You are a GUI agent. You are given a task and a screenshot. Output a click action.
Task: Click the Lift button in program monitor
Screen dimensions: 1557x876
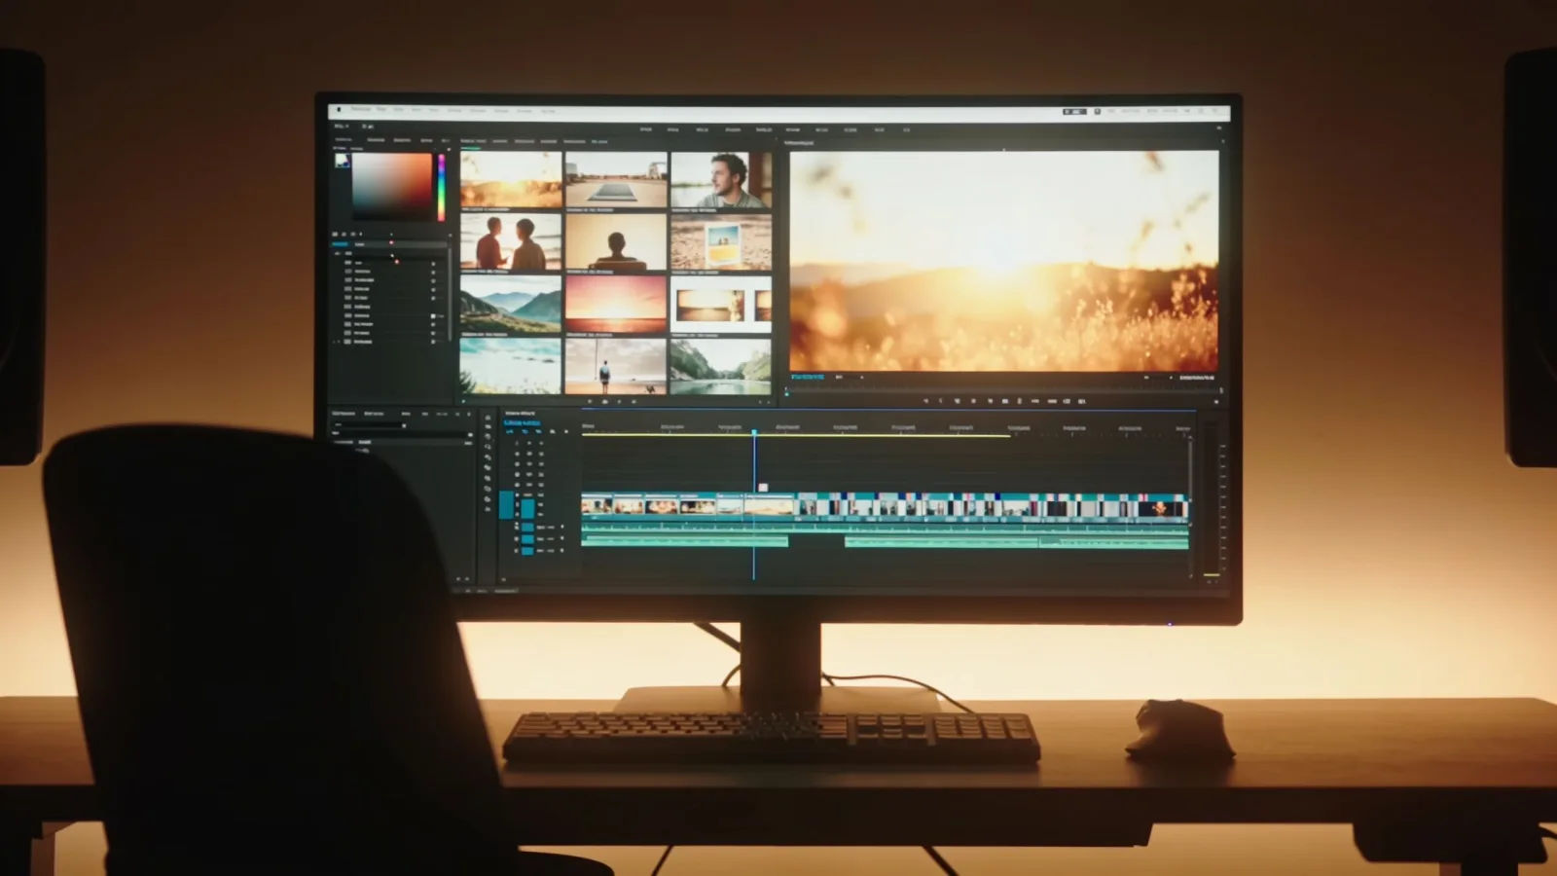coord(1052,401)
